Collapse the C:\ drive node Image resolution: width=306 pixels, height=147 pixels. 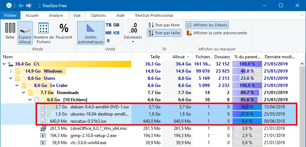[x=4, y=64]
